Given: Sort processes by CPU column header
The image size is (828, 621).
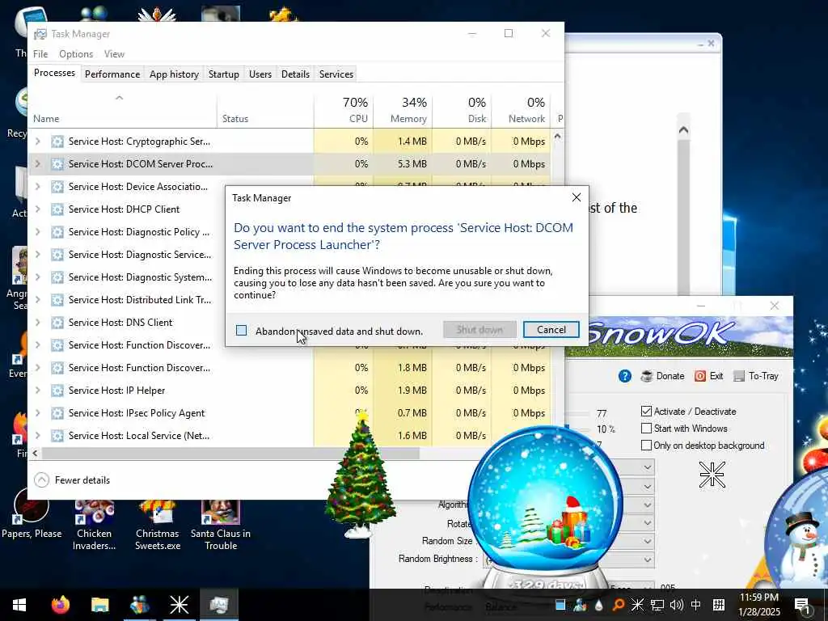Looking at the screenshot, I should 344,110.
